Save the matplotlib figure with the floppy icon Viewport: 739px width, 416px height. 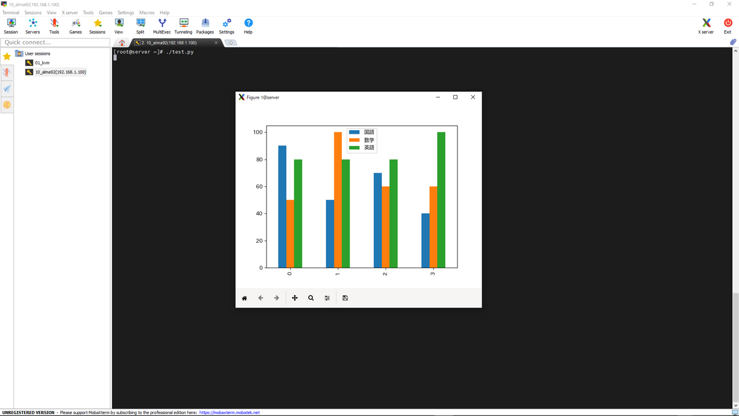[345, 298]
